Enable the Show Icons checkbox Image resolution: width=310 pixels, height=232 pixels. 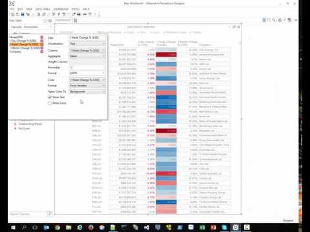(x=50, y=103)
